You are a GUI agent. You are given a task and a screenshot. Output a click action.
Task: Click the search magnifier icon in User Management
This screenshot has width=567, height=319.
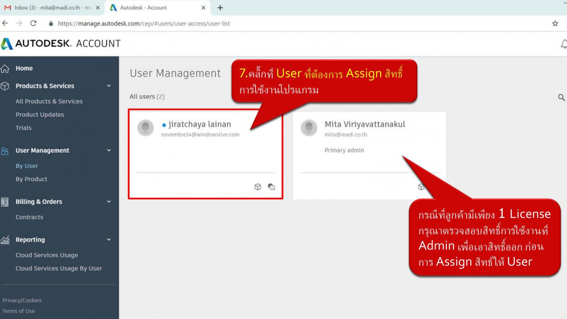click(561, 97)
